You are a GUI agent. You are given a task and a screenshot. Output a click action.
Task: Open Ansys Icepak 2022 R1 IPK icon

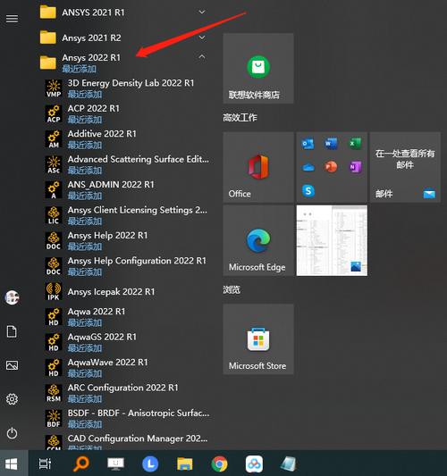[x=54, y=292]
